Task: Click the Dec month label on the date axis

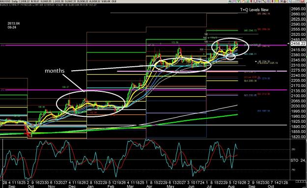Action: (72, 186)
